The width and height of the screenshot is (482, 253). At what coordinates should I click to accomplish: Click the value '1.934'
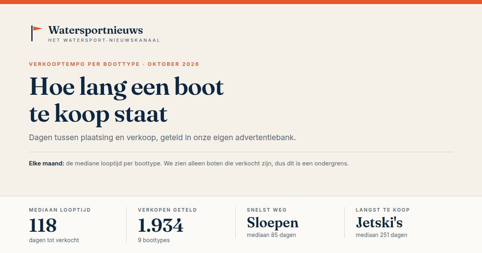click(x=161, y=225)
